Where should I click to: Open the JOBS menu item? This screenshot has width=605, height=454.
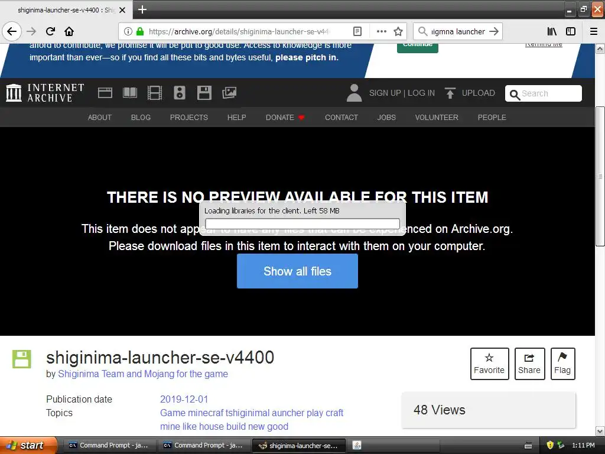coord(386,118)
